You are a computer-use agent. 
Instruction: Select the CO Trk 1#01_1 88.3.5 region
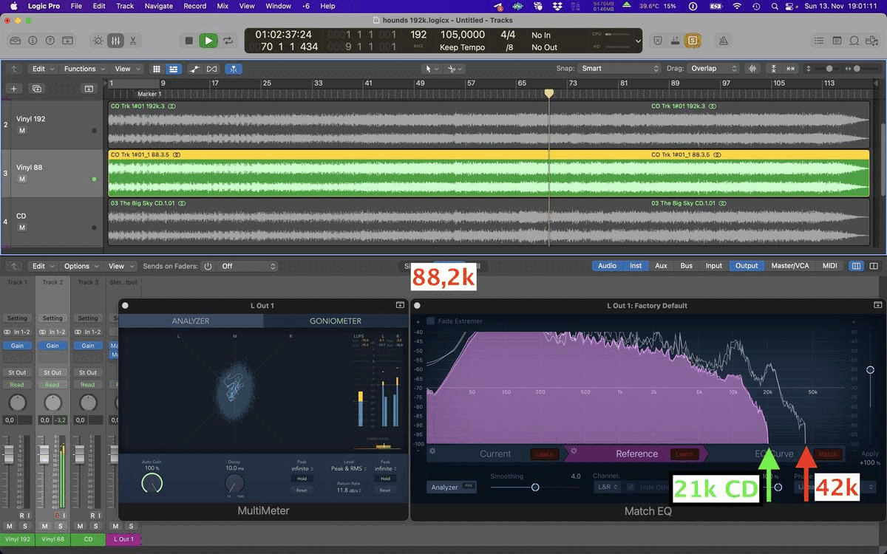(488, 174)
